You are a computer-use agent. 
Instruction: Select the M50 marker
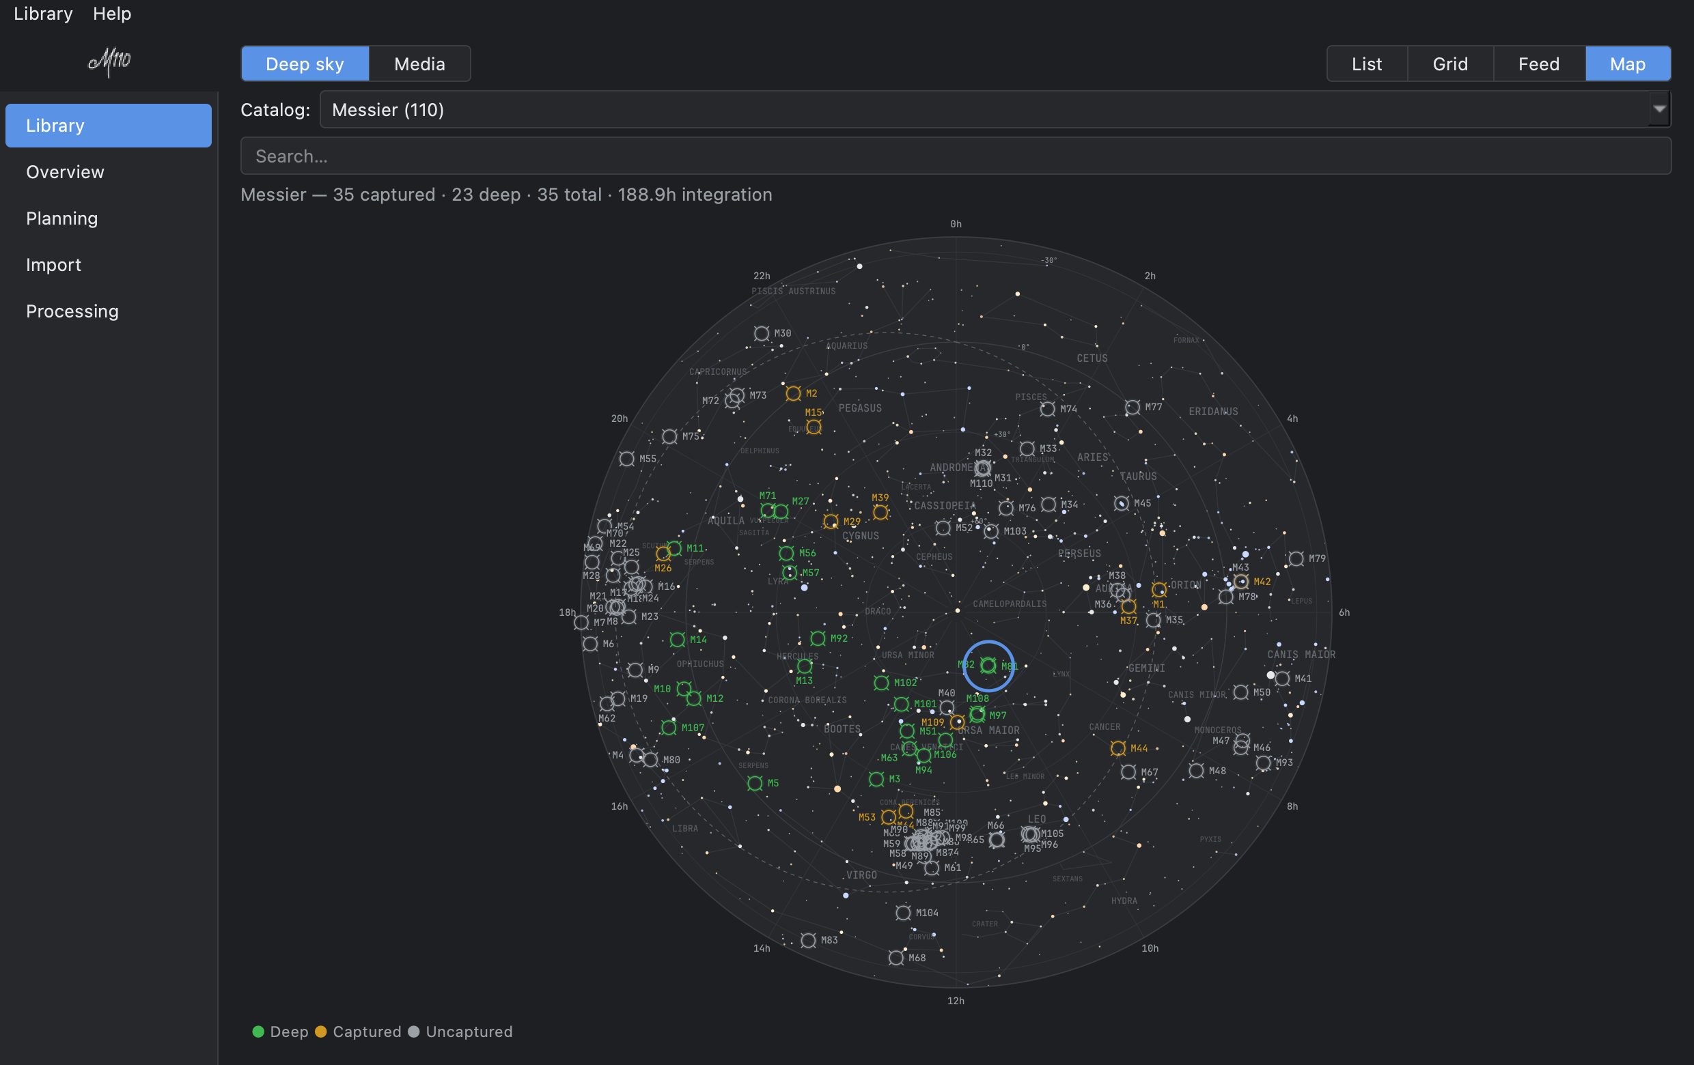(1241, 692)
